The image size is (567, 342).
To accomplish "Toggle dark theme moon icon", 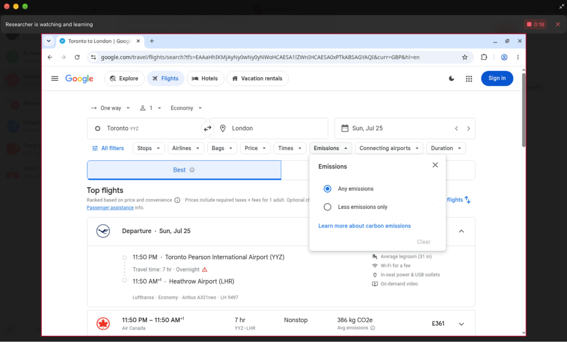I will [452, 78].
